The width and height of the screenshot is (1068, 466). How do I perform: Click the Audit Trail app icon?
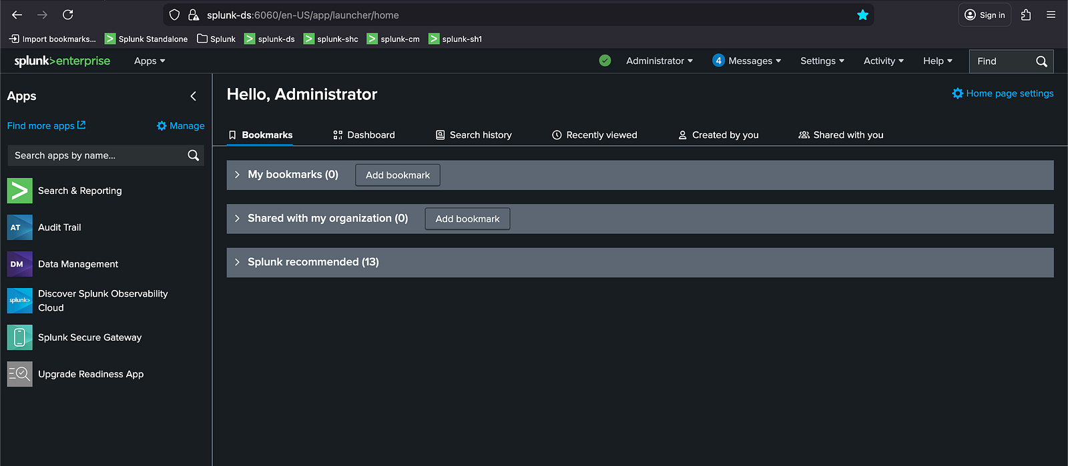(19, 227)
